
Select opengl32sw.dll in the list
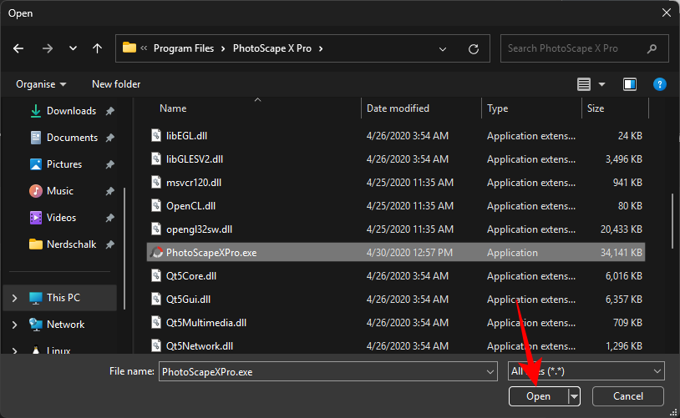tap(395, 229)
